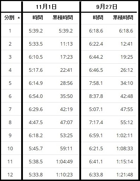Click the 時間 header under 11月1日
This screenshot has height=181, width=140.
pyautogui.click(x=38, y=18)
